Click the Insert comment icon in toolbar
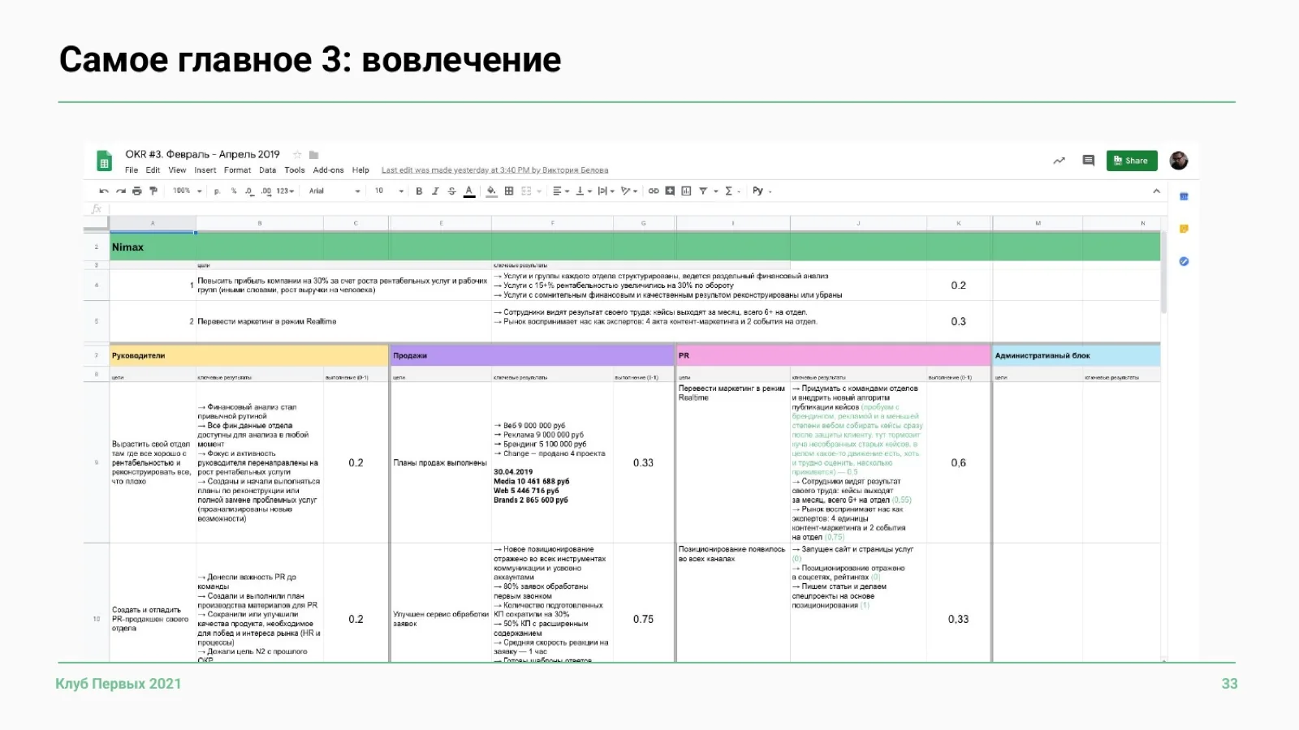 [670, 191]
